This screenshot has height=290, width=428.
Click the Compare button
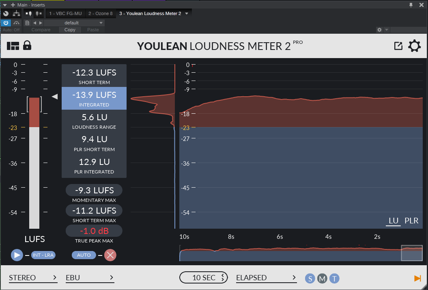[x=41, y=30]
